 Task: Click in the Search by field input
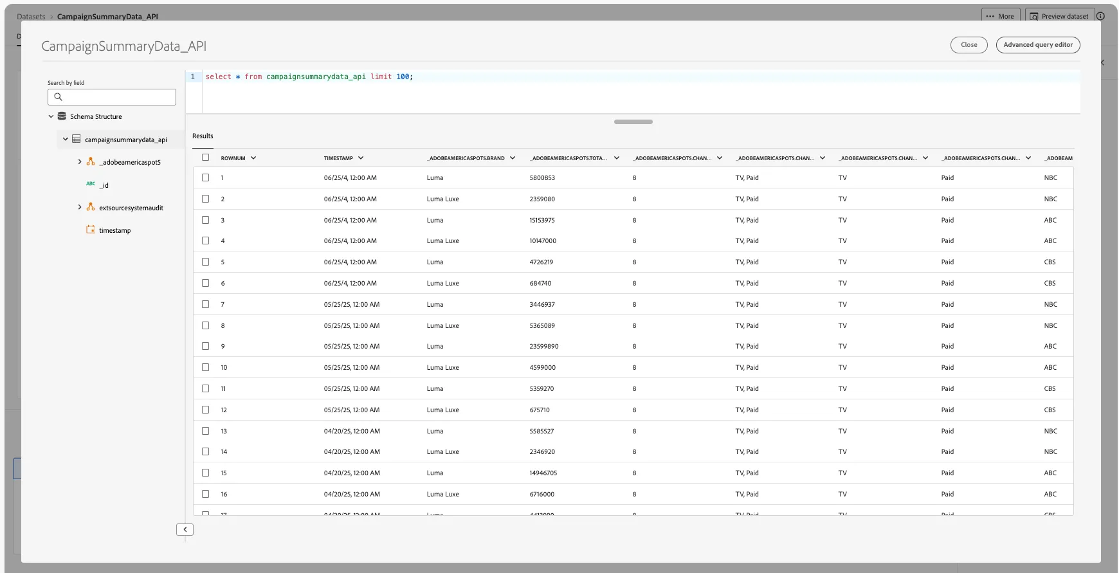click(112, 97)
